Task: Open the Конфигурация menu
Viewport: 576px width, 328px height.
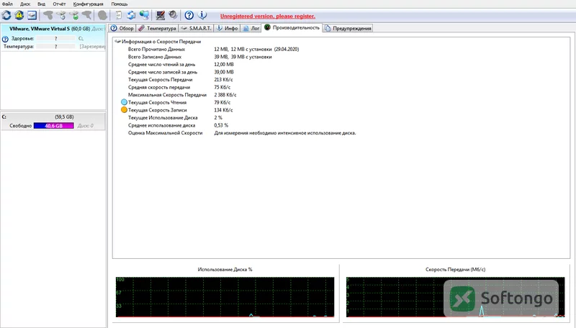Action: [88, 4]
